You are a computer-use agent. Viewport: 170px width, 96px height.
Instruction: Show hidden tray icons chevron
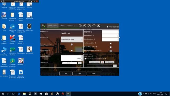click(x=143, y=94)
